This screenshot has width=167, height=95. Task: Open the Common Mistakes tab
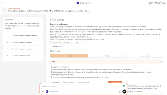[x=68, y=82]
